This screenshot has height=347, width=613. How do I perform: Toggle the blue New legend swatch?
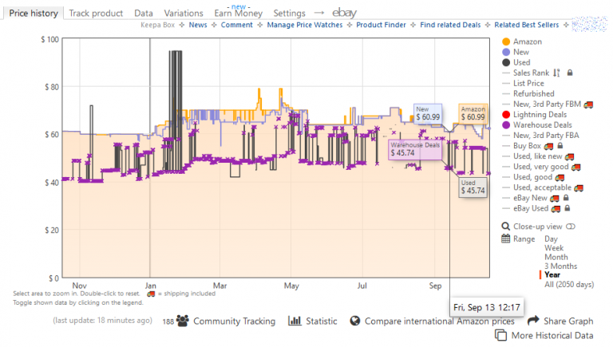coord(506,52)
